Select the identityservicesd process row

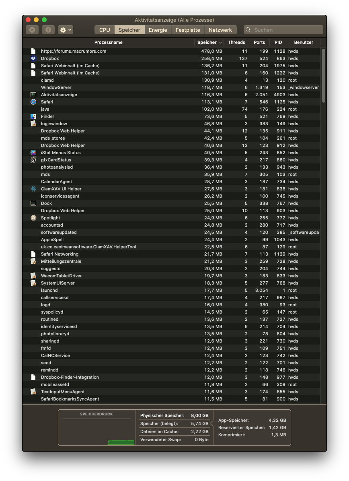172,326
